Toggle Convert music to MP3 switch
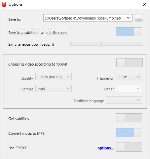The height and width of the screenshot is (159, 150). (x=129, y=132)
